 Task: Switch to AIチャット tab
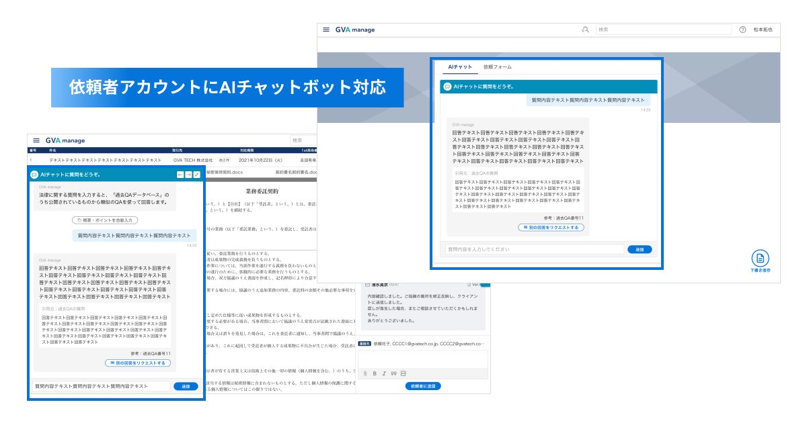461,67
